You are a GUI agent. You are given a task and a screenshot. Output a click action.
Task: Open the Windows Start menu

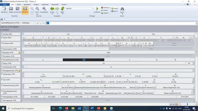tap(3, 108)
